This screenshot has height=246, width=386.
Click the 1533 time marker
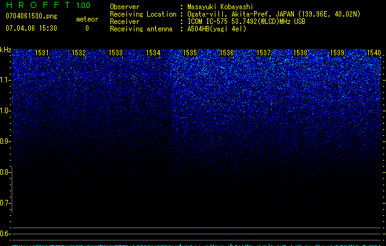point(116,53)
